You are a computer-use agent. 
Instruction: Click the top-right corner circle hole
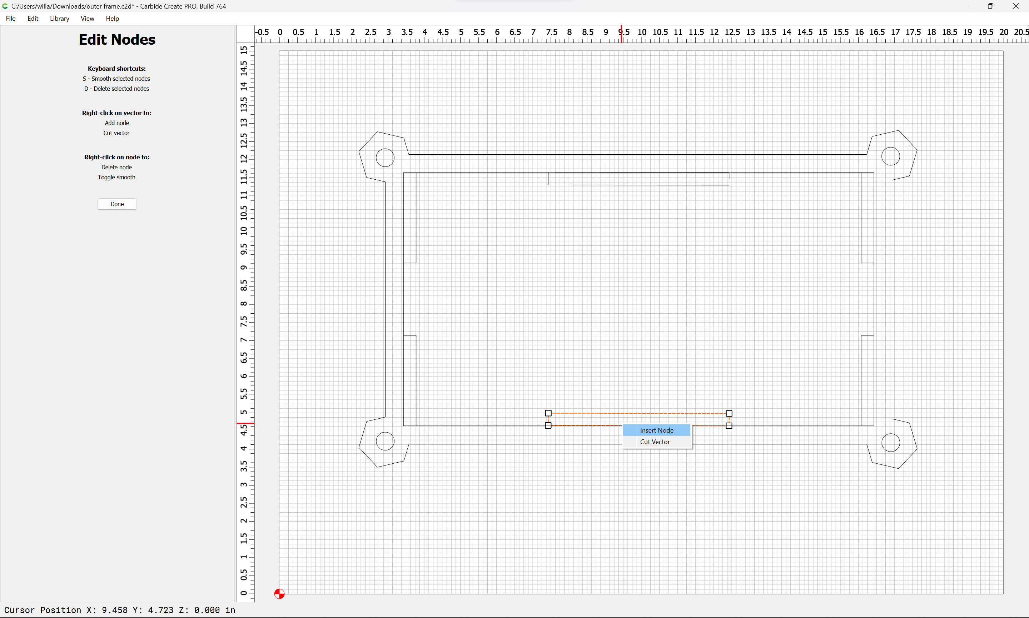click(x=891, y=156)
